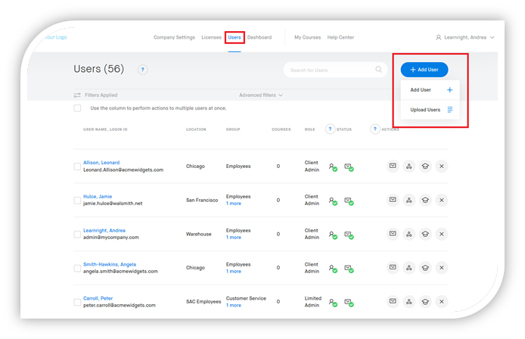Open Help Center link
The image size is (525, 339).
point(340,37)
